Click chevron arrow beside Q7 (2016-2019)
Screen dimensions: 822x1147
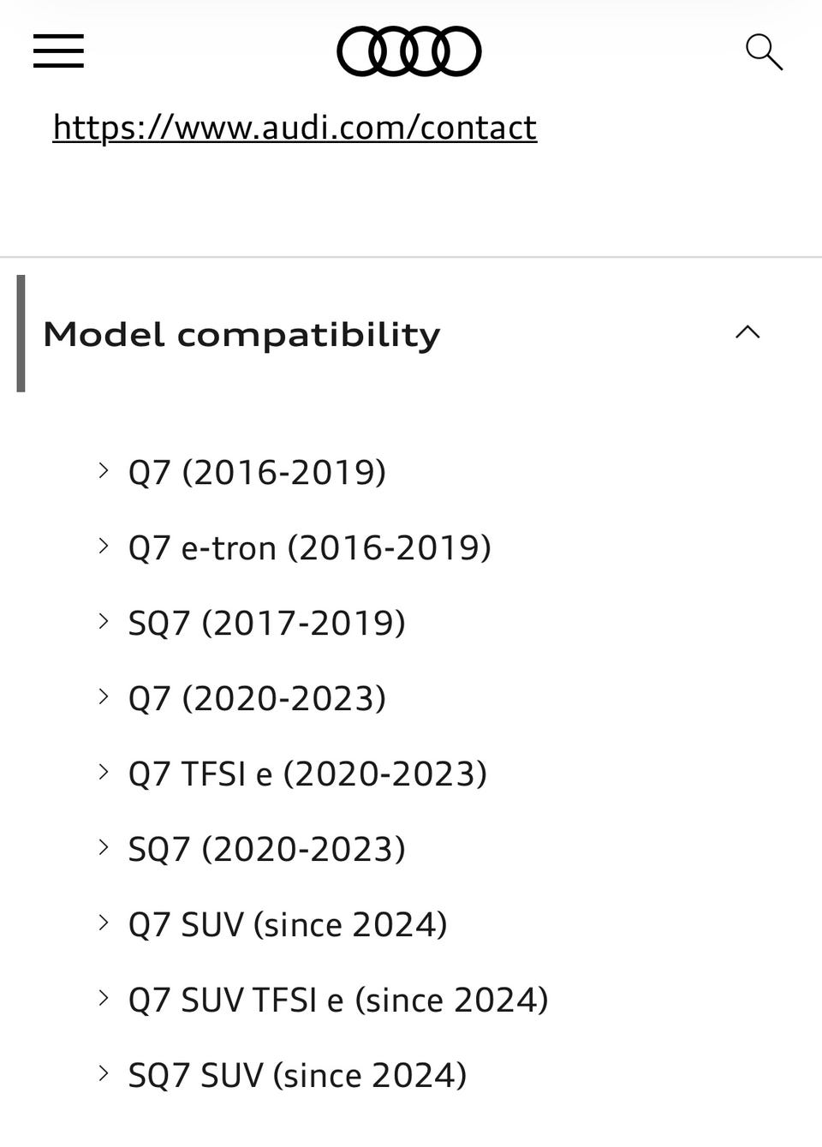(x=104, y=470)
